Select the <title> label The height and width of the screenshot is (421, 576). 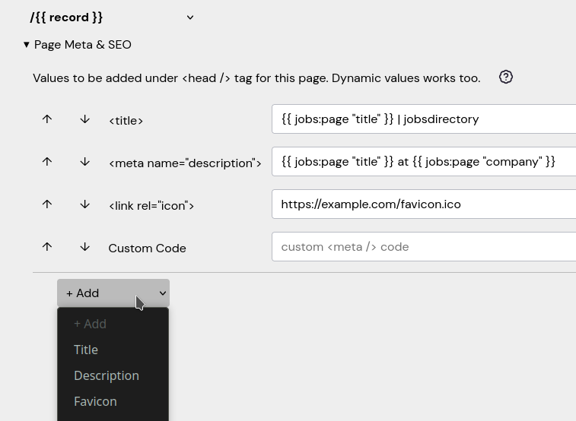coord(126,121)
